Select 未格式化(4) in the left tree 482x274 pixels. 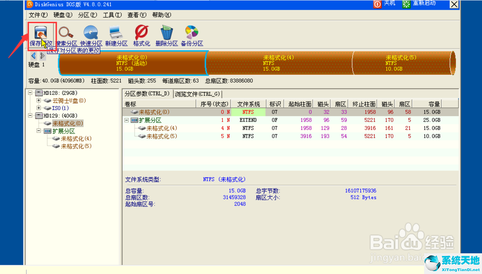coord(76,139)
